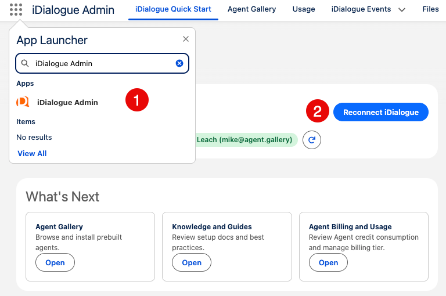Viewport: 446px width, 296px height.
Task: Open the Agent Gallery tab
Action: [251, 9]
